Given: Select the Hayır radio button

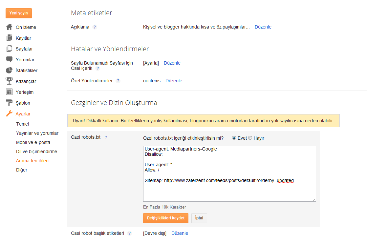Looking at the screenshot, I should tap(250, 138).
